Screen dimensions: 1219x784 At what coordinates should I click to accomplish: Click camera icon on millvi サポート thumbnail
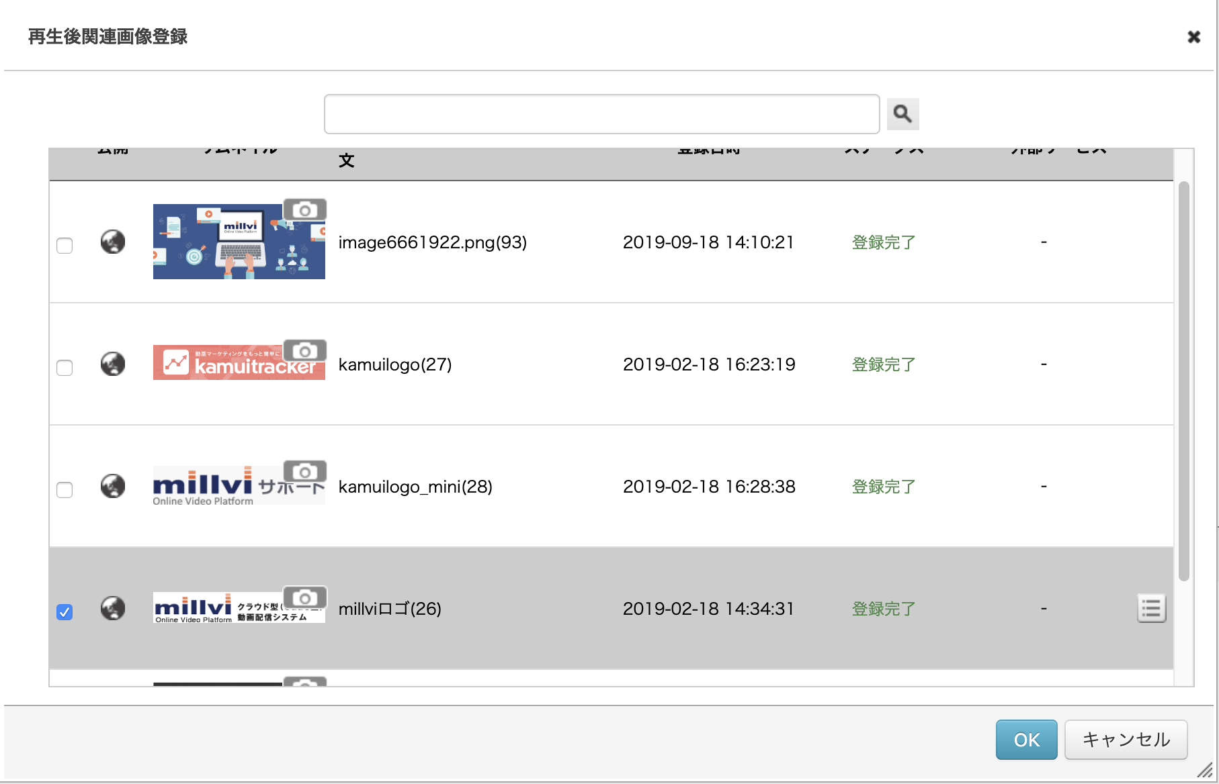click(305, 471)
